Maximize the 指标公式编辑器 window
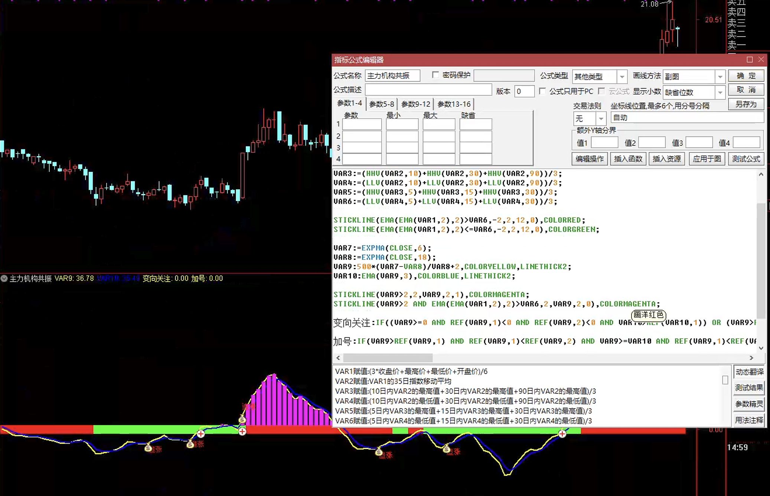Viewport: 770px width, 496px height. click(750, 60)
